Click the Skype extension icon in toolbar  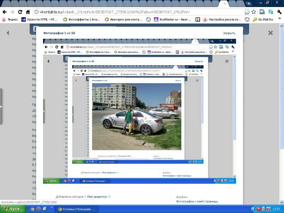(x=271, y=12)
